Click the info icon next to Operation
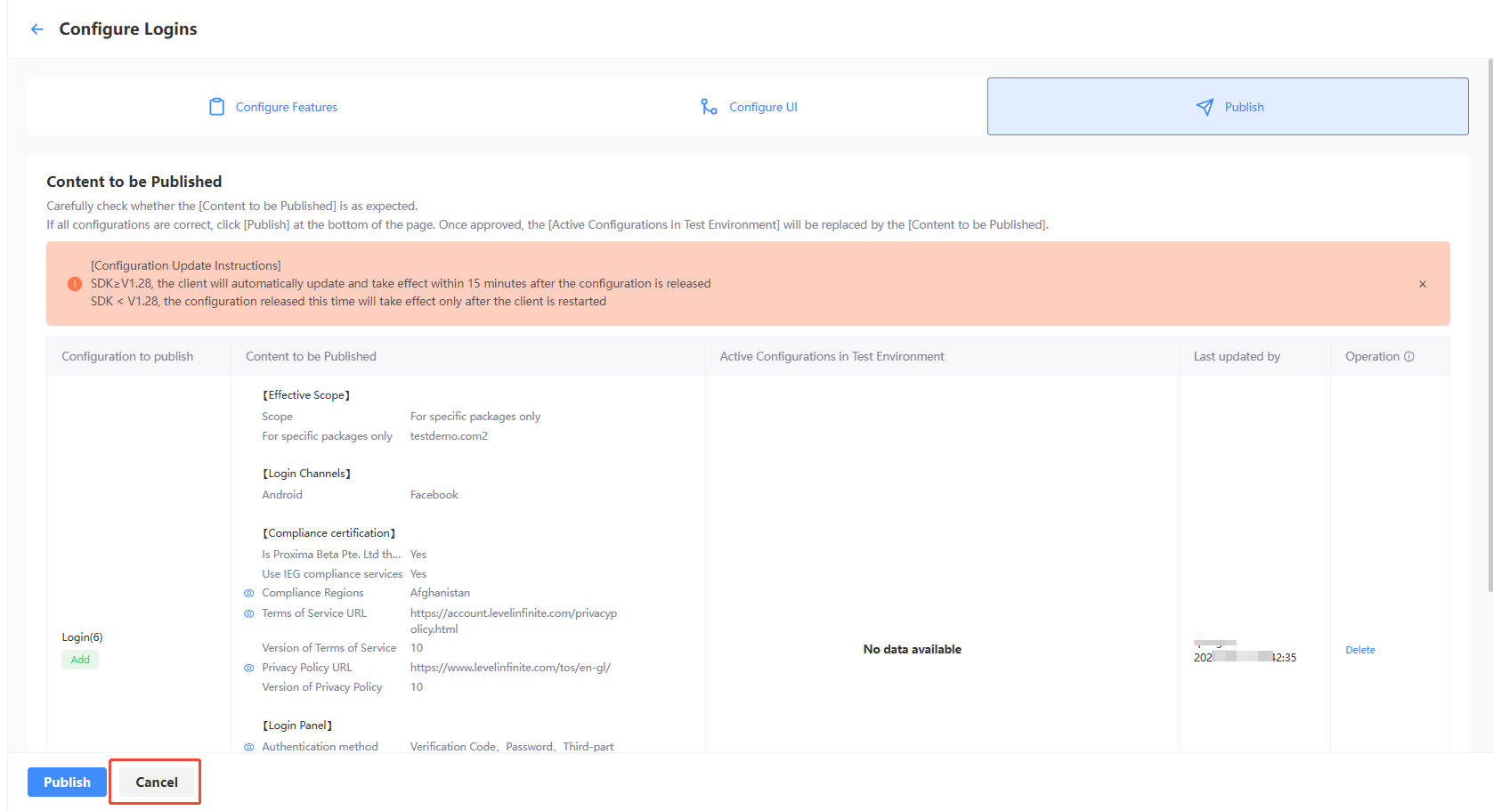Viewport: 1493px width, 811px height. point(1409,357)
